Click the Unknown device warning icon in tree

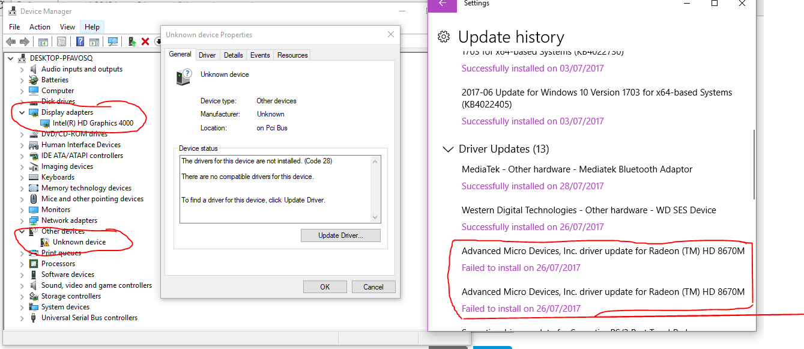pyautogui.click(x=45, y=242)
